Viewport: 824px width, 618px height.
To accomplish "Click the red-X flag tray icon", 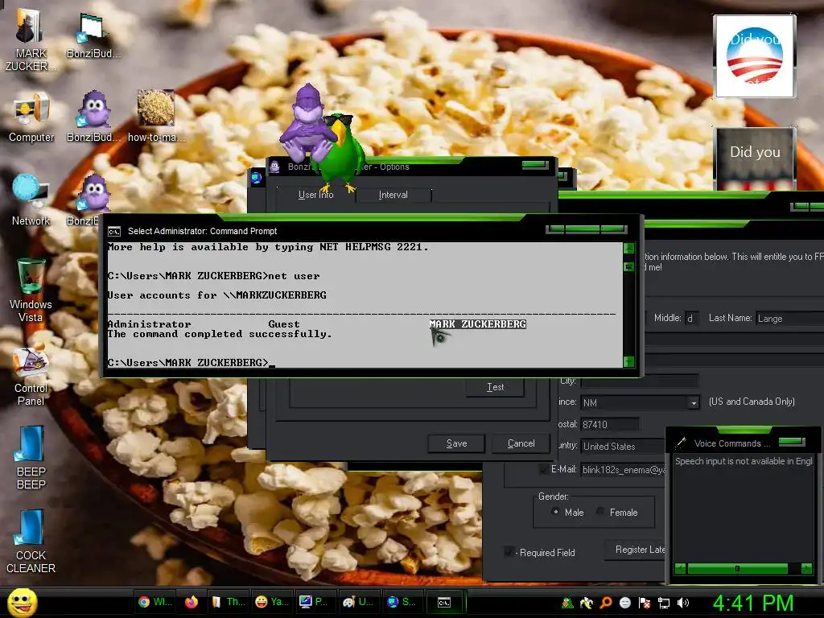I will point(645,603).
